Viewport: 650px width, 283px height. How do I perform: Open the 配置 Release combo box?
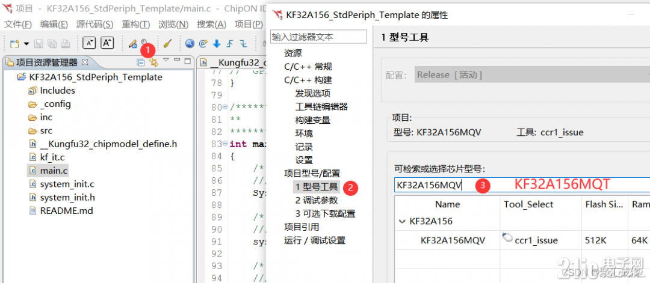(531, 75)
